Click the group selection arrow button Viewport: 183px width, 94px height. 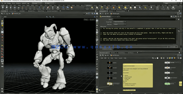[179, 19]
